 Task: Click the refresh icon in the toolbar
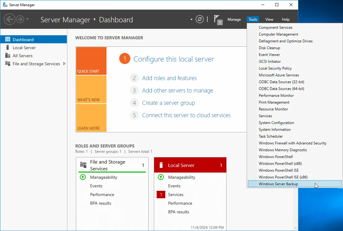pyautogui.click(x=199, y=19)
